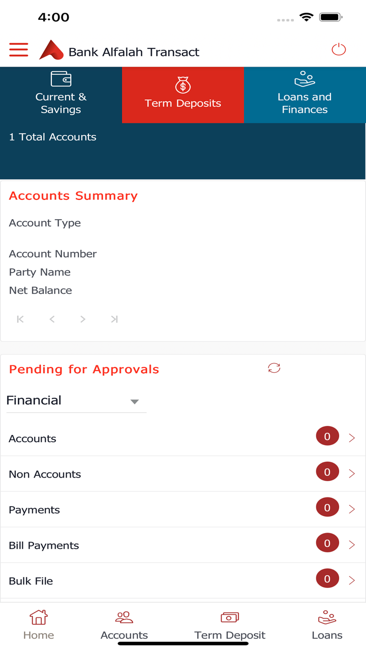This screenshot has height=651, width=366.
Task: Tap Home in bottom navigation
Action: [39, 625]
